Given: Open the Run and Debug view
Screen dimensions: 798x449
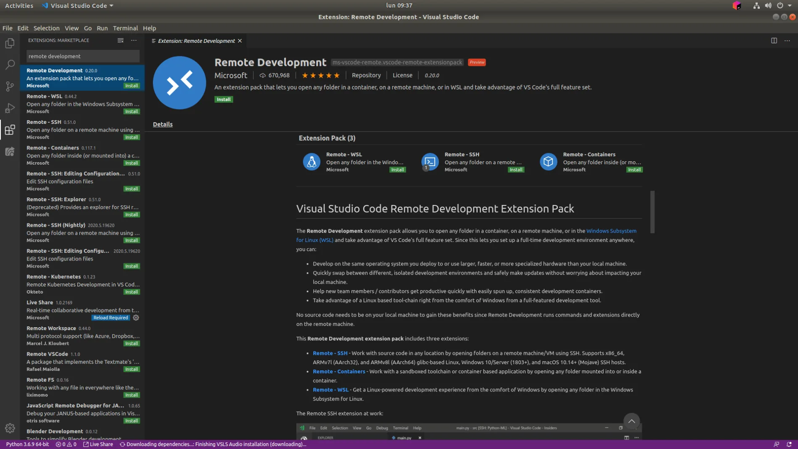Looking at the screenshot, I should (x=10, y=108).
